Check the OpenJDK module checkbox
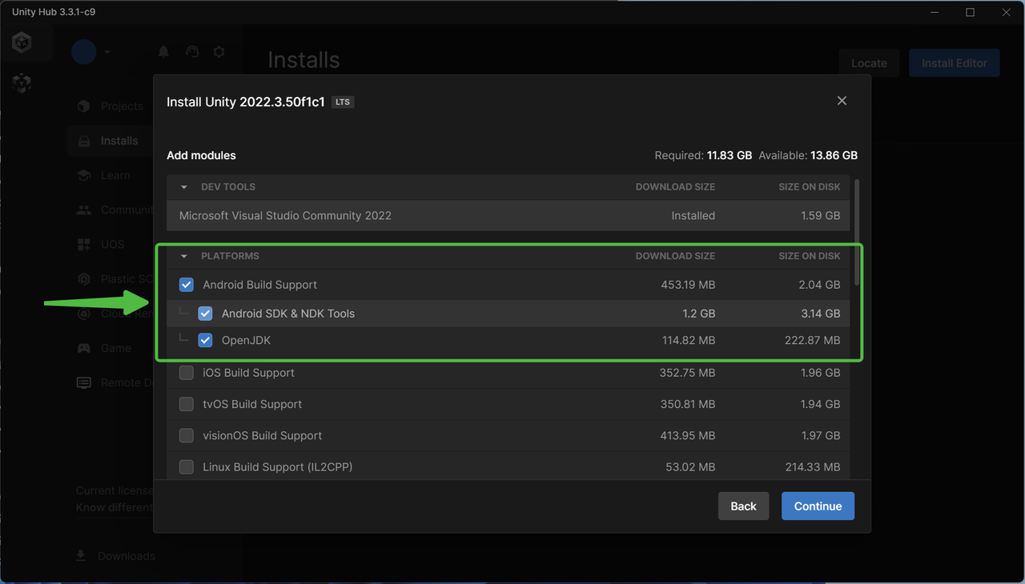 (x=205, y=340)
